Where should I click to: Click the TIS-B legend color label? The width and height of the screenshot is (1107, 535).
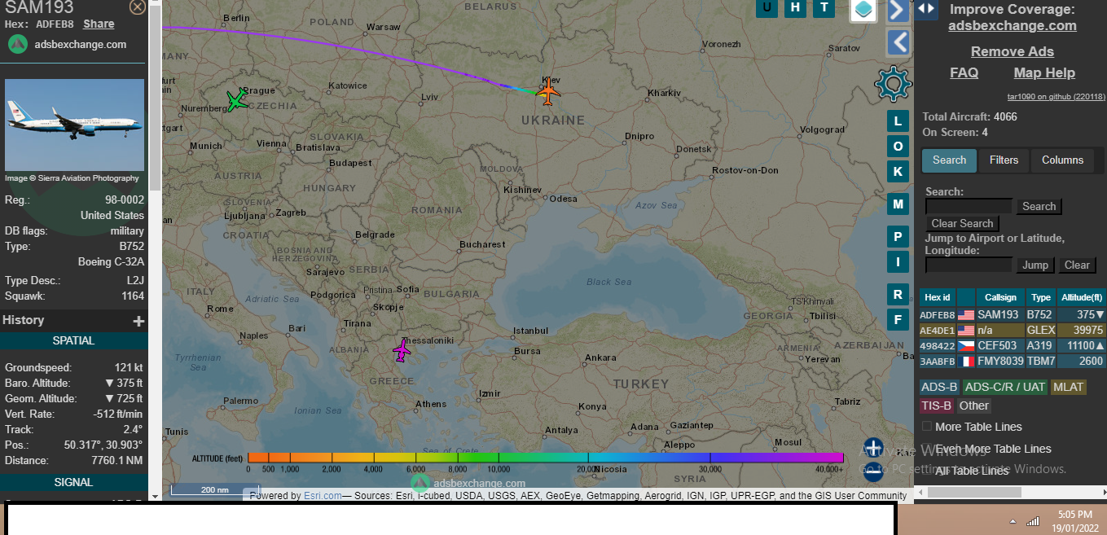point(936,406)
